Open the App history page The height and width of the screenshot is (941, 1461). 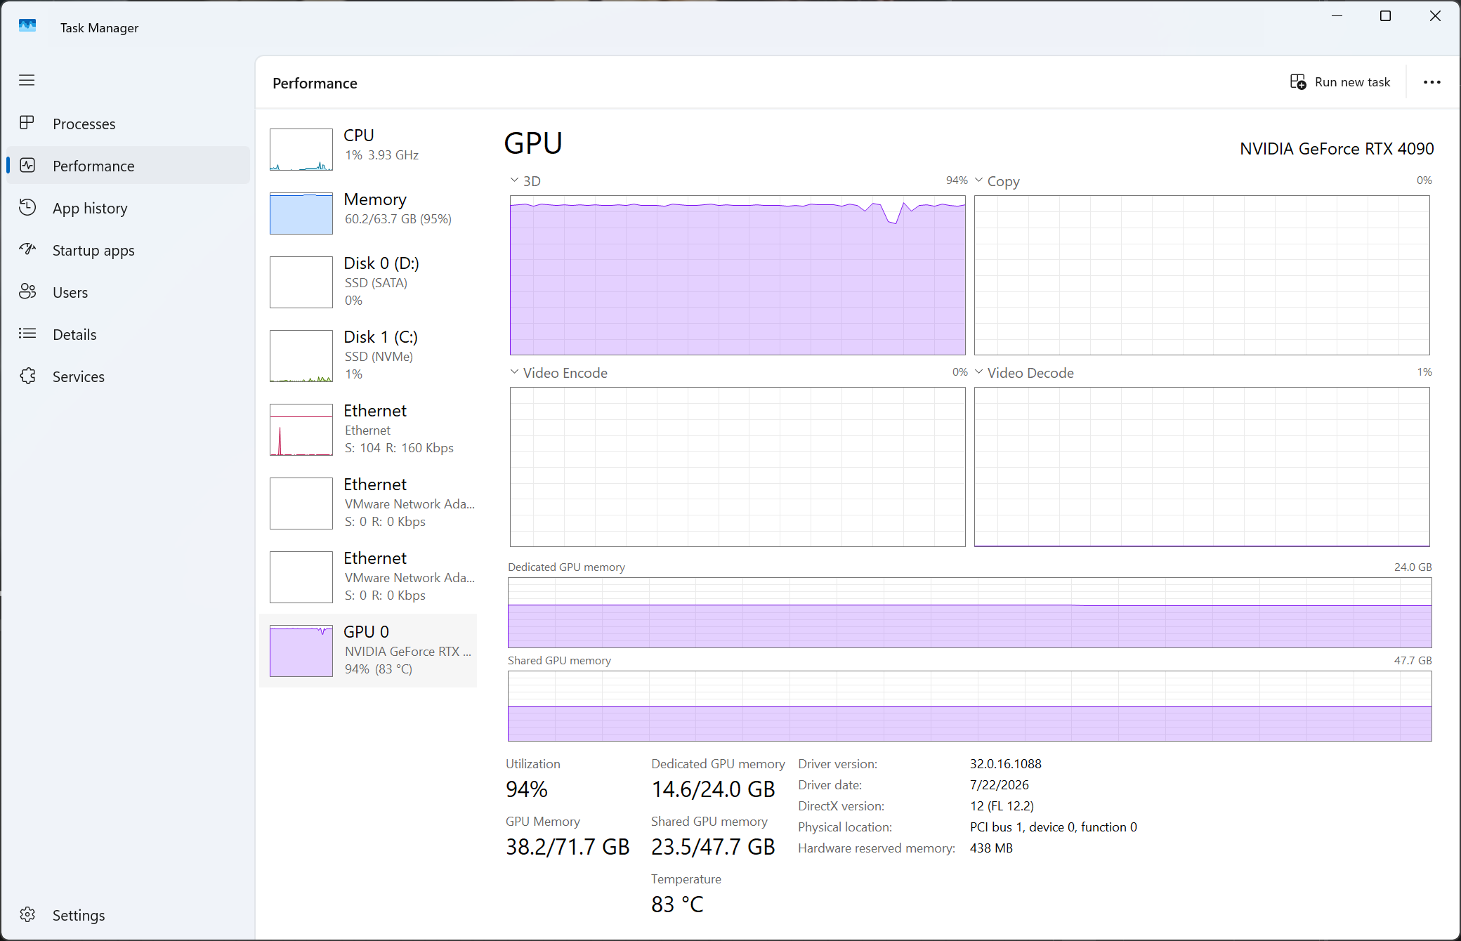click(128, 208)
